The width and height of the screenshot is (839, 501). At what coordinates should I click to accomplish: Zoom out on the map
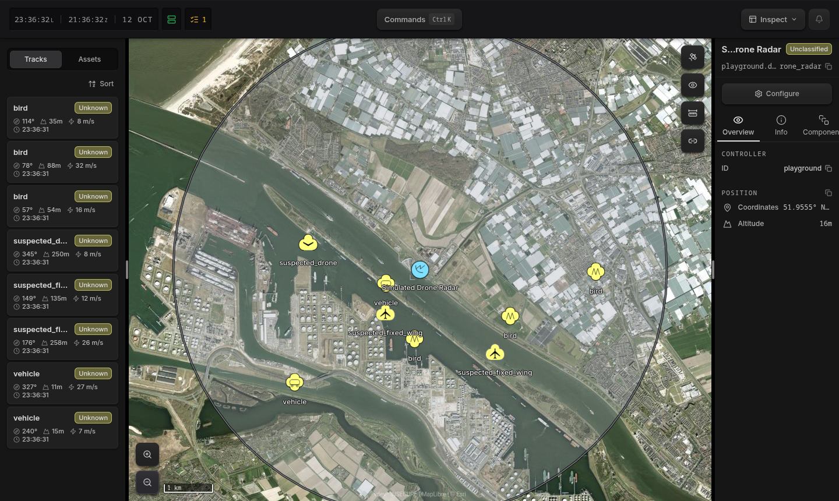147,482
